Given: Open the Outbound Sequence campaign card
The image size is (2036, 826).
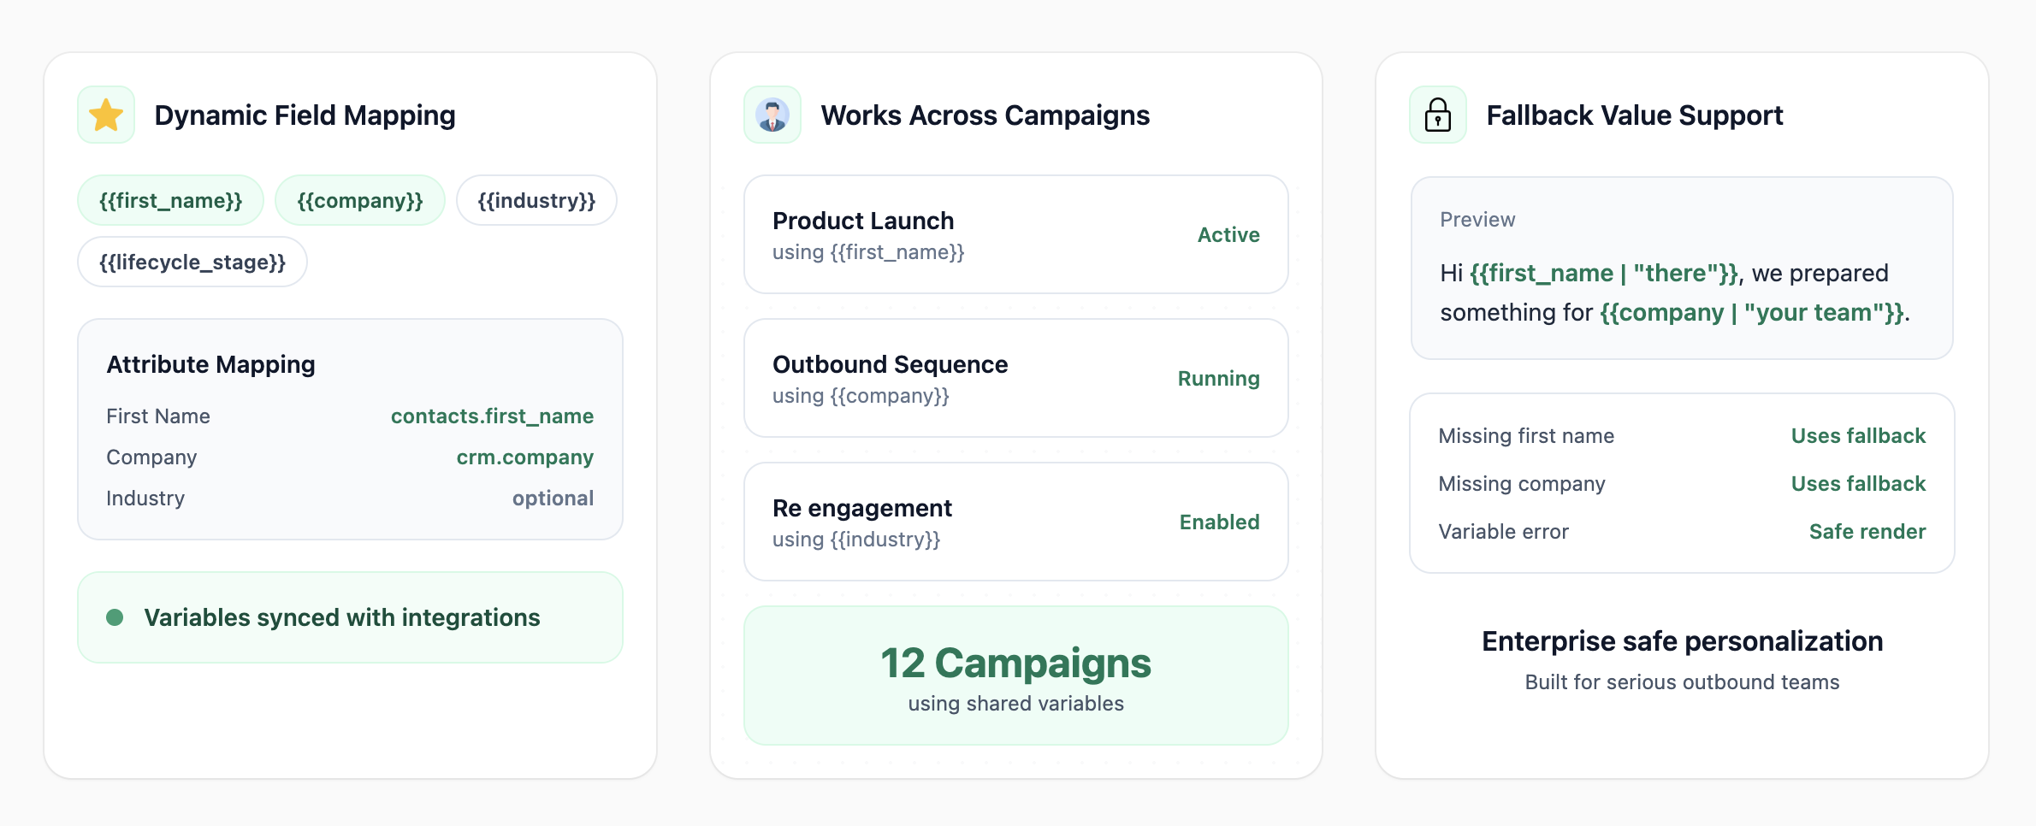Looking at the screenshot, I should tap(1015, 379).
